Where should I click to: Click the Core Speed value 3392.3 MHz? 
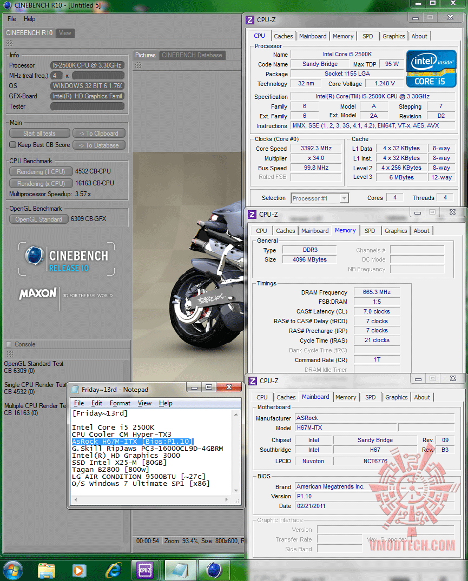pos(316,148)
